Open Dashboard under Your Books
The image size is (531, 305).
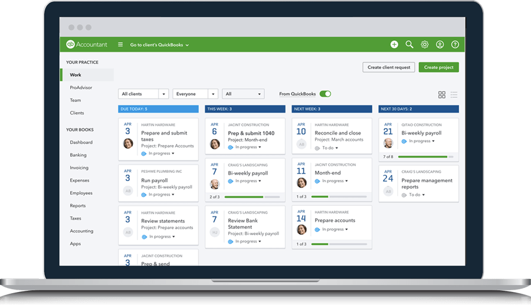pos(81,142)
